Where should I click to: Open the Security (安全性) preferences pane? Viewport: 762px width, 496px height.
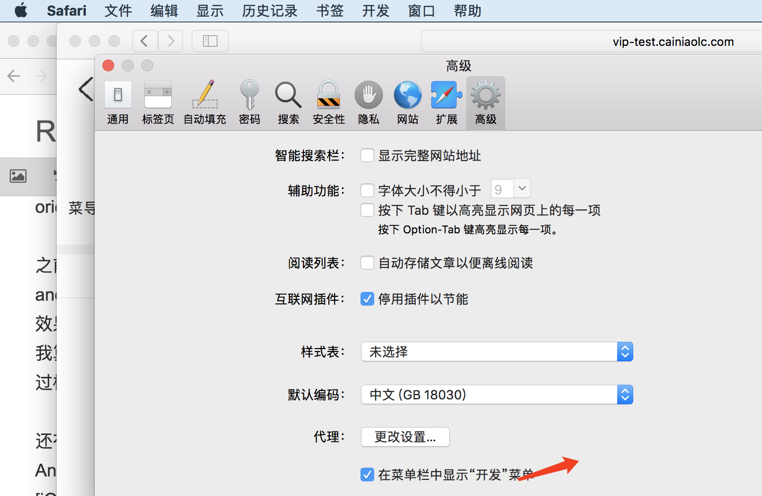328,103
